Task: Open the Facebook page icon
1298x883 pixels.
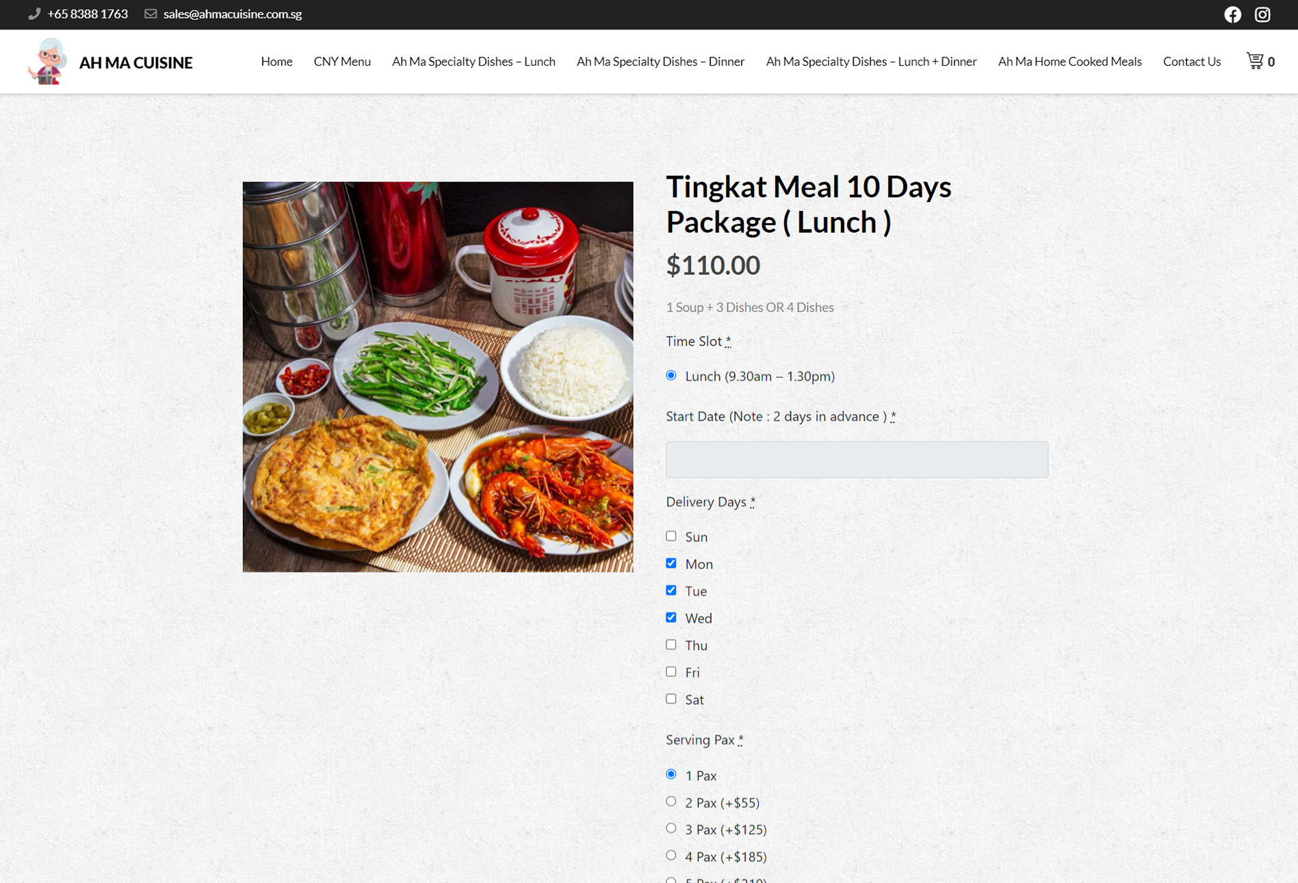Action: [x=1232, y=14]
